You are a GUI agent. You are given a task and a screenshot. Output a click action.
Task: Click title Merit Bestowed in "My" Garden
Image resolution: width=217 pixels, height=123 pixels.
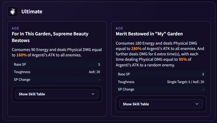[149, 34]
